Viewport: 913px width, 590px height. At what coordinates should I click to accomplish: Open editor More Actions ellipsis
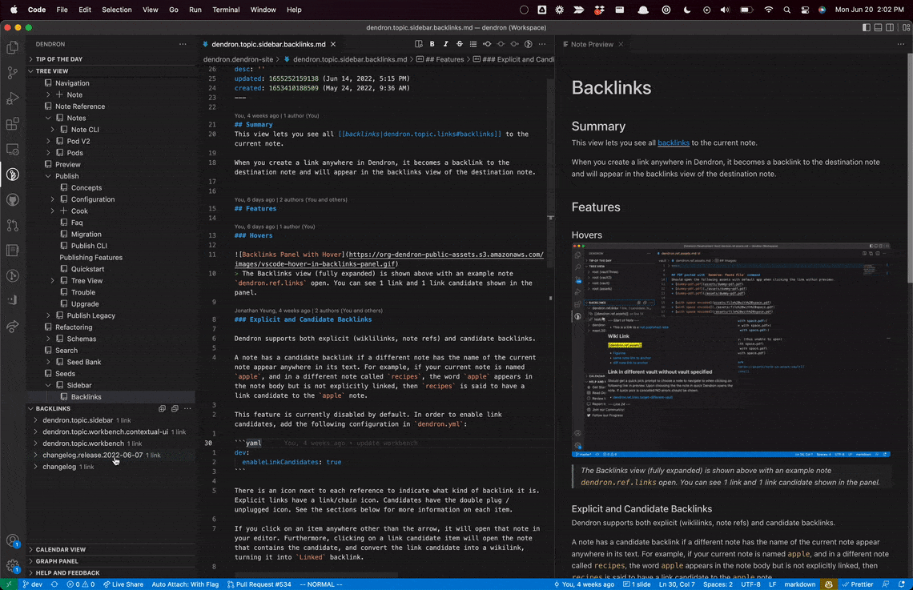click(x=542, y=44)
